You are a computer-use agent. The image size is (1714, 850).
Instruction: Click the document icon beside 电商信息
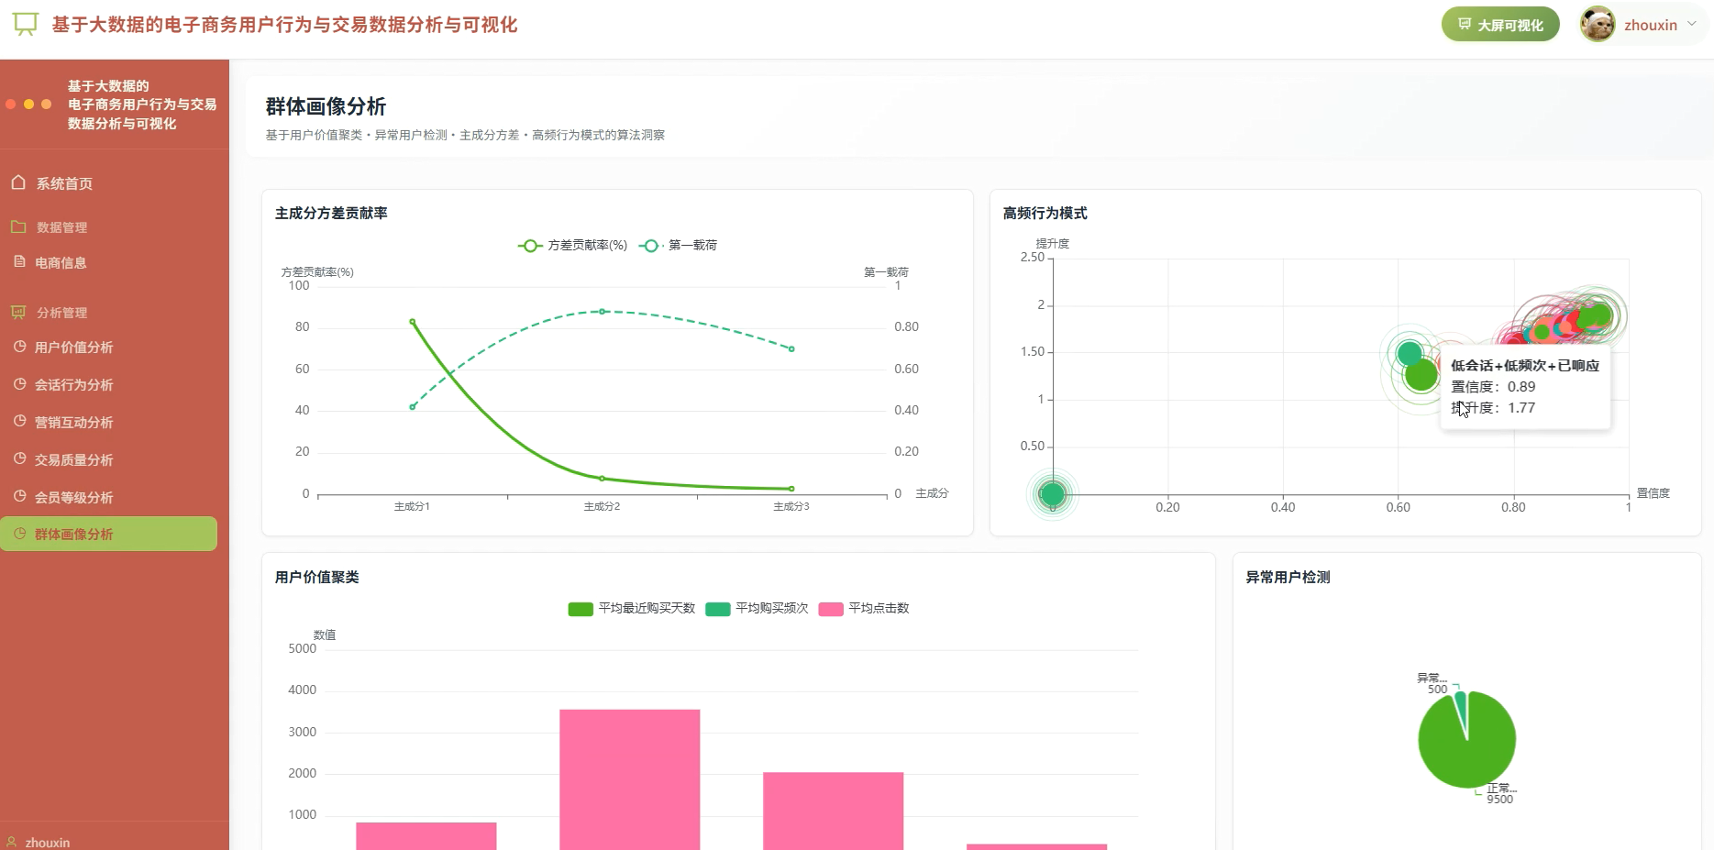[x=19, y=262]
